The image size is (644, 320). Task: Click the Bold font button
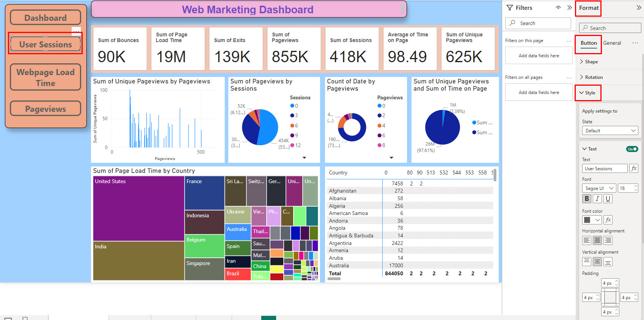point(587,199)
